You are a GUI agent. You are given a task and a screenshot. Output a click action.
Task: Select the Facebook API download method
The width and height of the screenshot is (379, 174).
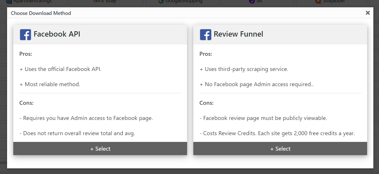coord(100,149)
